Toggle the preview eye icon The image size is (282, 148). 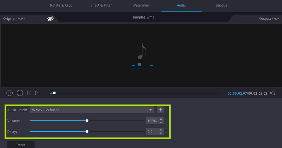[x=50, y=19]
